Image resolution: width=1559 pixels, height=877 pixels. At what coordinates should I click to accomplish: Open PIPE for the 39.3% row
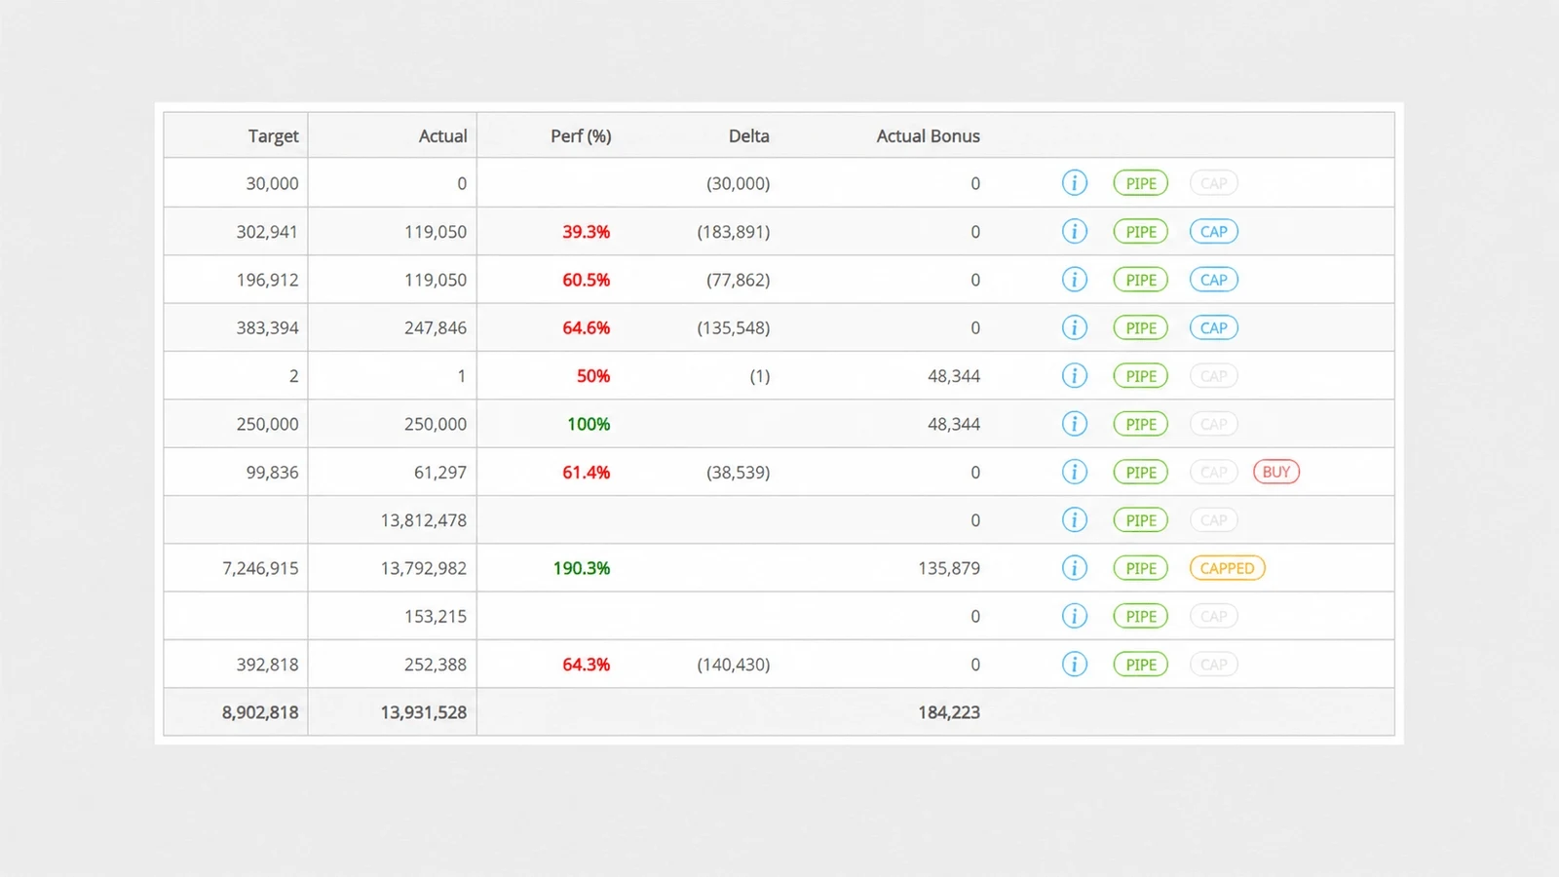(1140, 231)
